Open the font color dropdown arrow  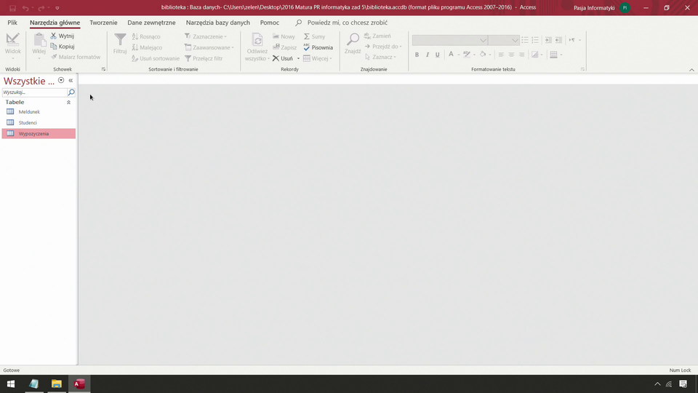[x=458, y=55]
